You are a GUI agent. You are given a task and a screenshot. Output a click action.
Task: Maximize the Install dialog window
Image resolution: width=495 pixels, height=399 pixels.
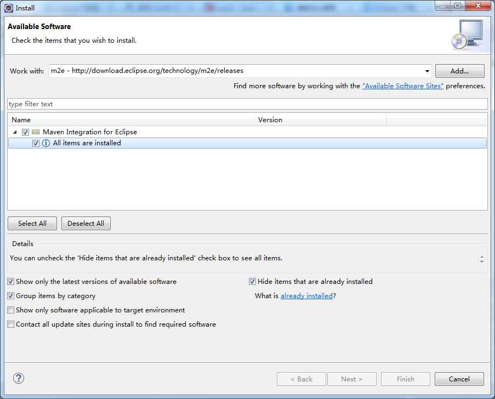[458, 5]
